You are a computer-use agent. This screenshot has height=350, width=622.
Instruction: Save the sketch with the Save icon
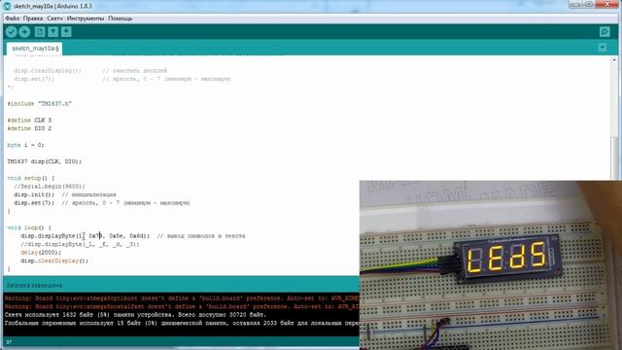66,32
